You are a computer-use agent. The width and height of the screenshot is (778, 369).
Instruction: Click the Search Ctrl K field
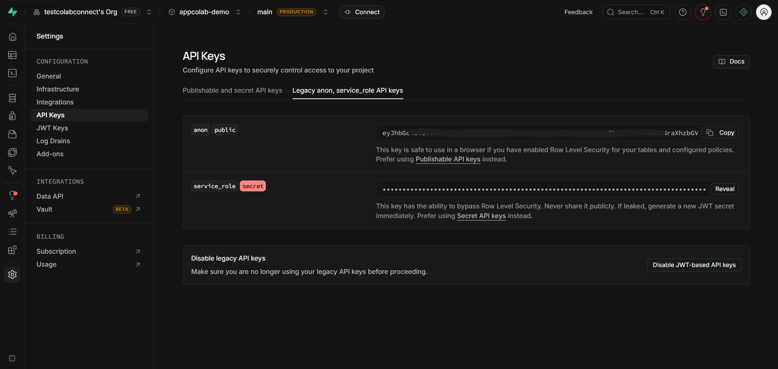(x=636, y=12)
